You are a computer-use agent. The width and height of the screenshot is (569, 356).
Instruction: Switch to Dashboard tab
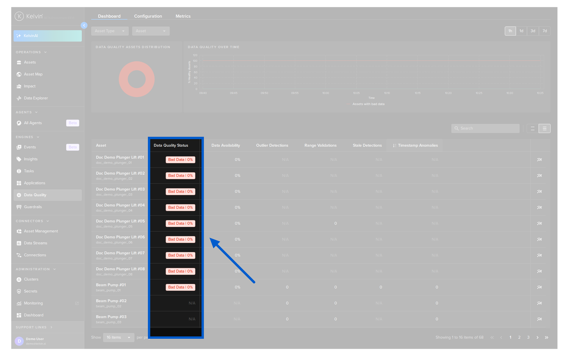109,16
